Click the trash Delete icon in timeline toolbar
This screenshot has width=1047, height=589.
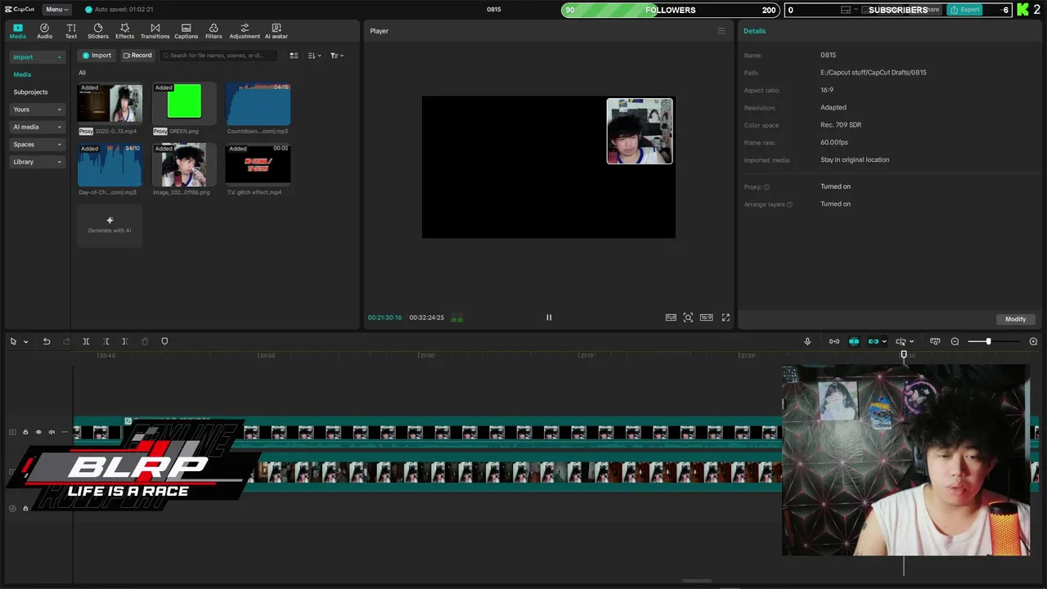click(145, 341)
